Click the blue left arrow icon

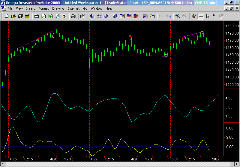(92, 16)
